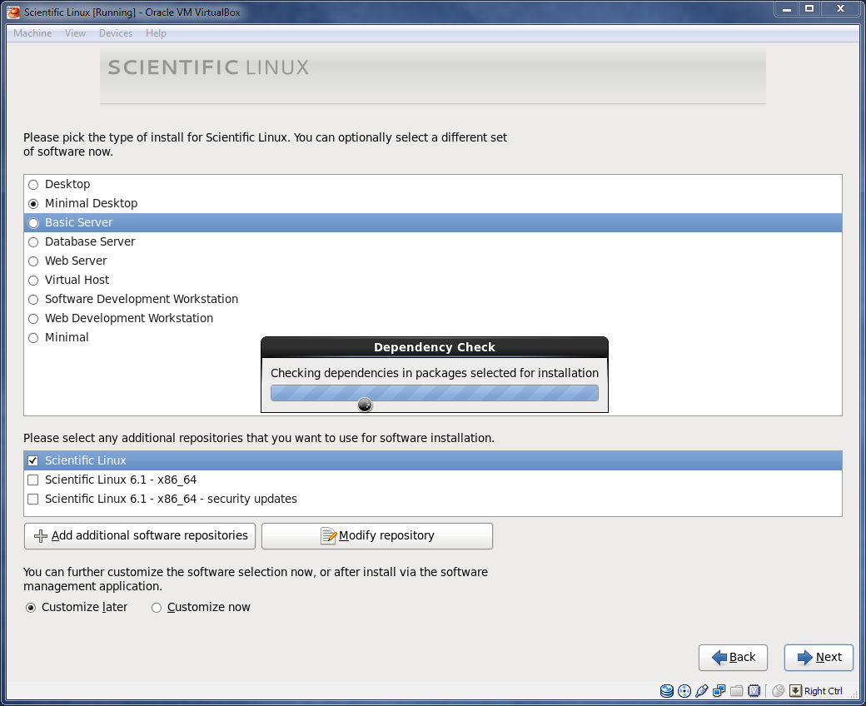Click the hard disk activity icon
This screenshot has height=706, width=866.
click(667, 690)
